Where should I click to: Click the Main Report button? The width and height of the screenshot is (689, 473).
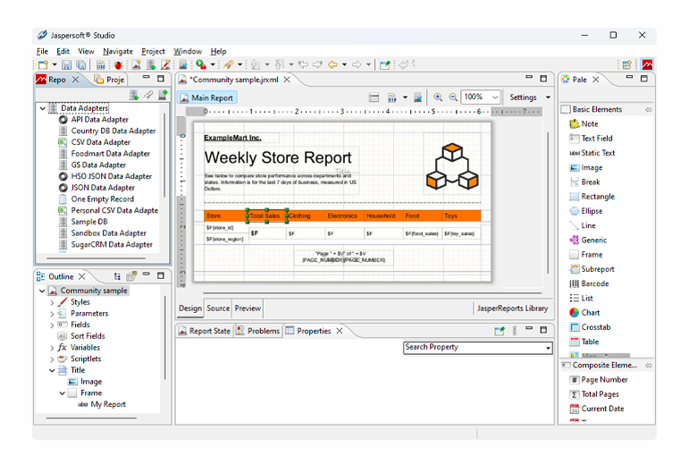tap(206, 97)
